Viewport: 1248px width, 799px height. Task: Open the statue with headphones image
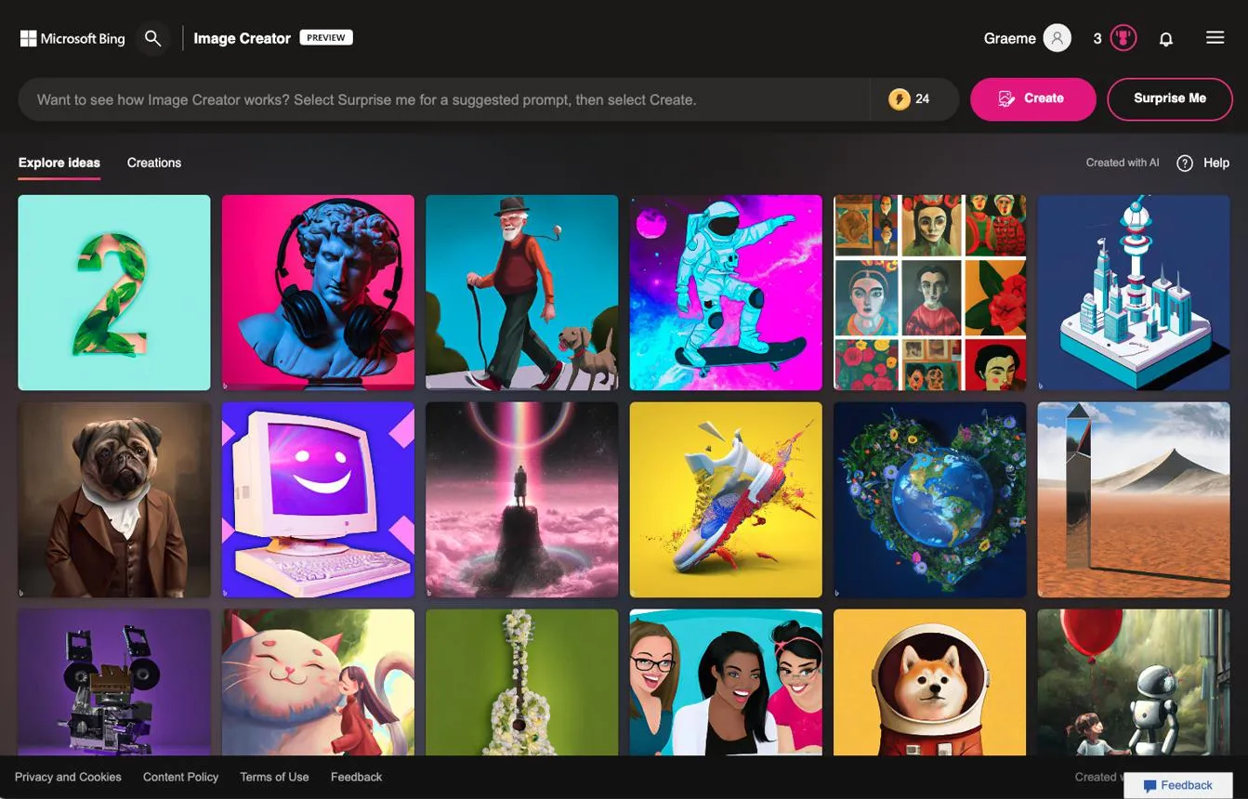point(318,293)
